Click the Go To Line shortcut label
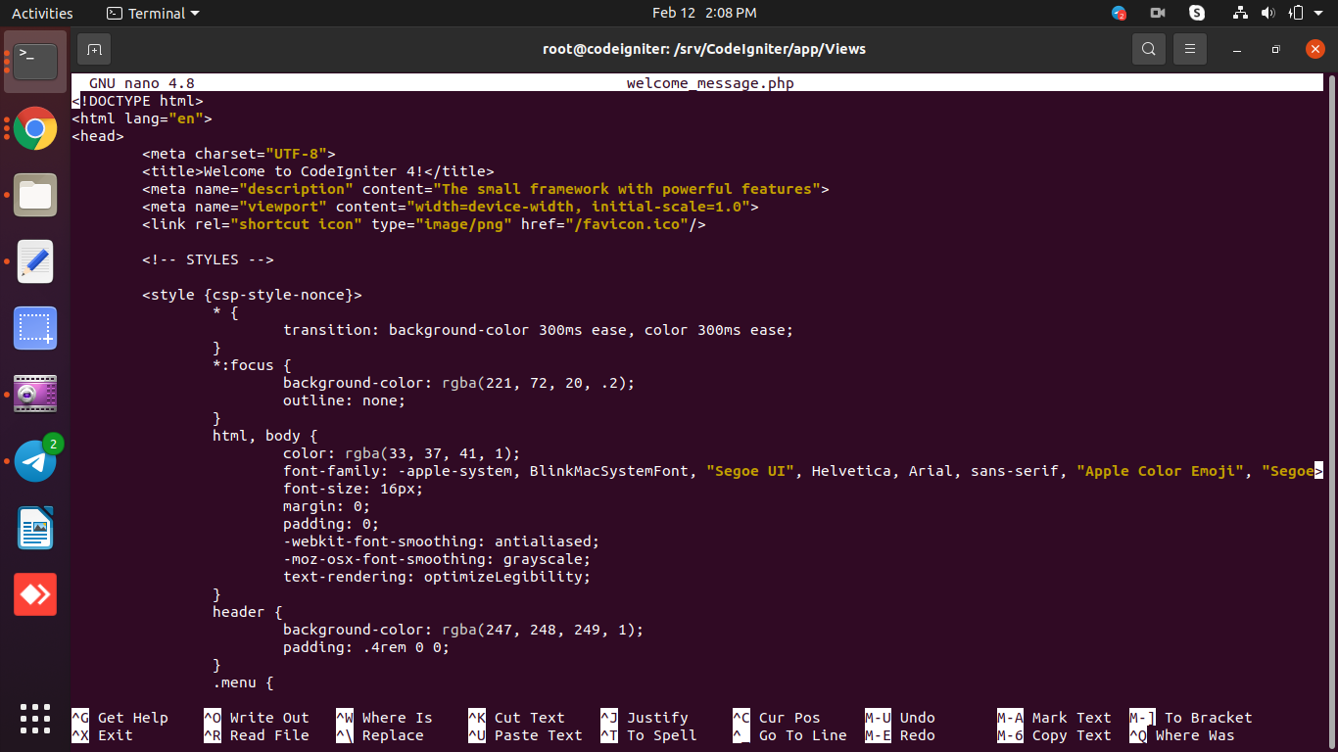 click(803, 735)
